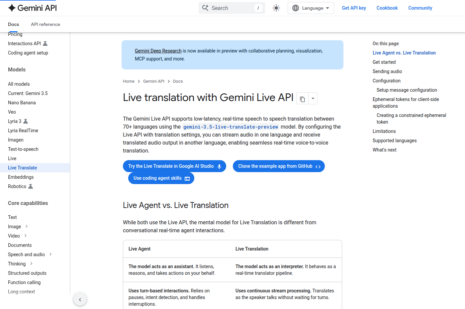Open Text under Core capabilities
Screen dimensions: 465x309
tap(12, 217)
